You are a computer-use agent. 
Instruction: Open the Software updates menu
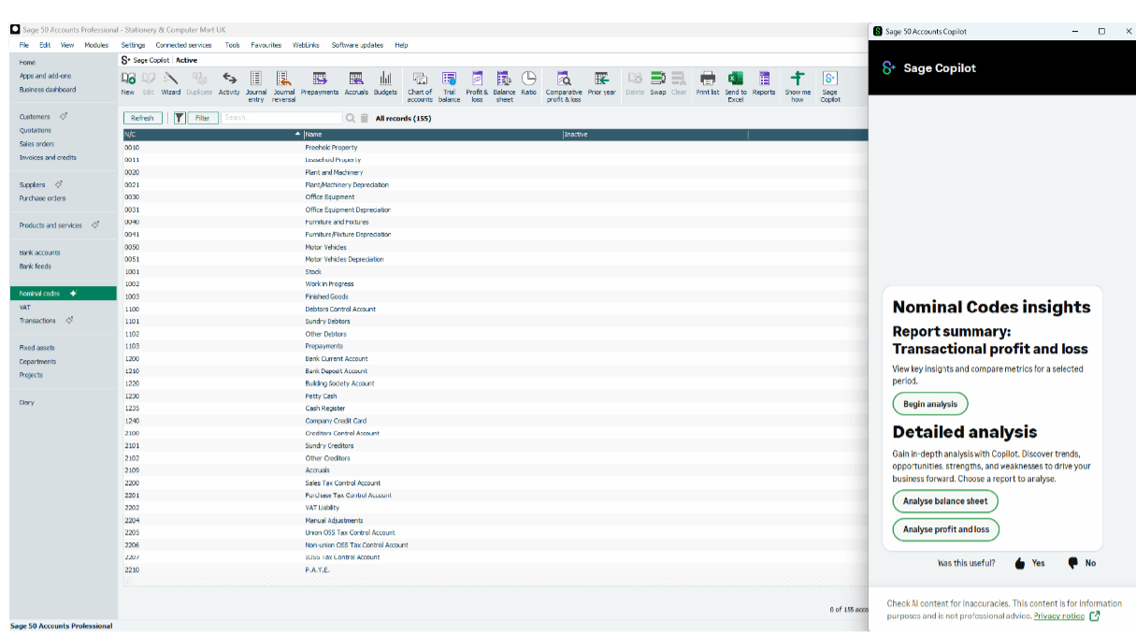357,45
